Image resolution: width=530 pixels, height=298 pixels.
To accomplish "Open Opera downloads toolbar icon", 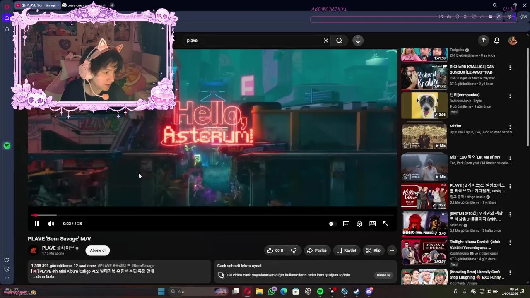I will click(482, 17).
